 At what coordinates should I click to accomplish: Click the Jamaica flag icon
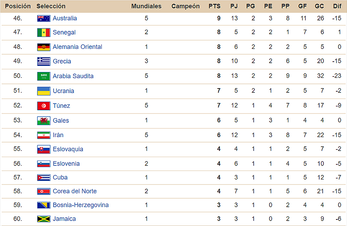point(44,219)
